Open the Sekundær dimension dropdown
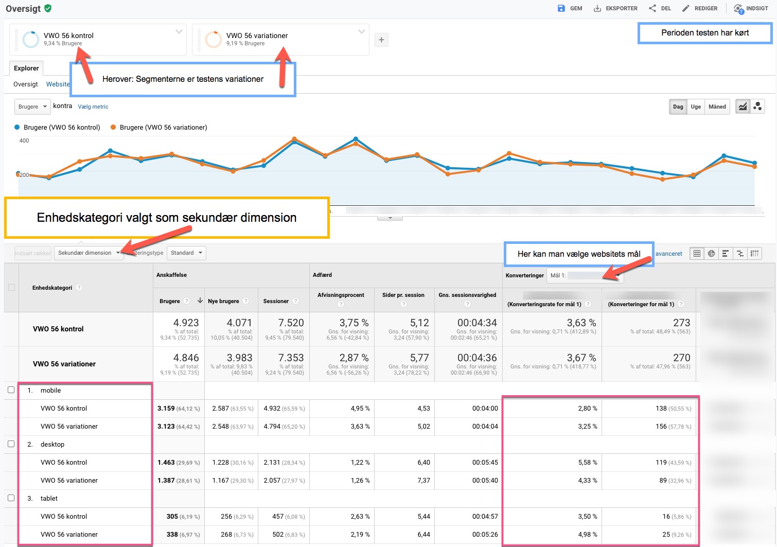Screen dimensions: 777x547 click(89, 253)
